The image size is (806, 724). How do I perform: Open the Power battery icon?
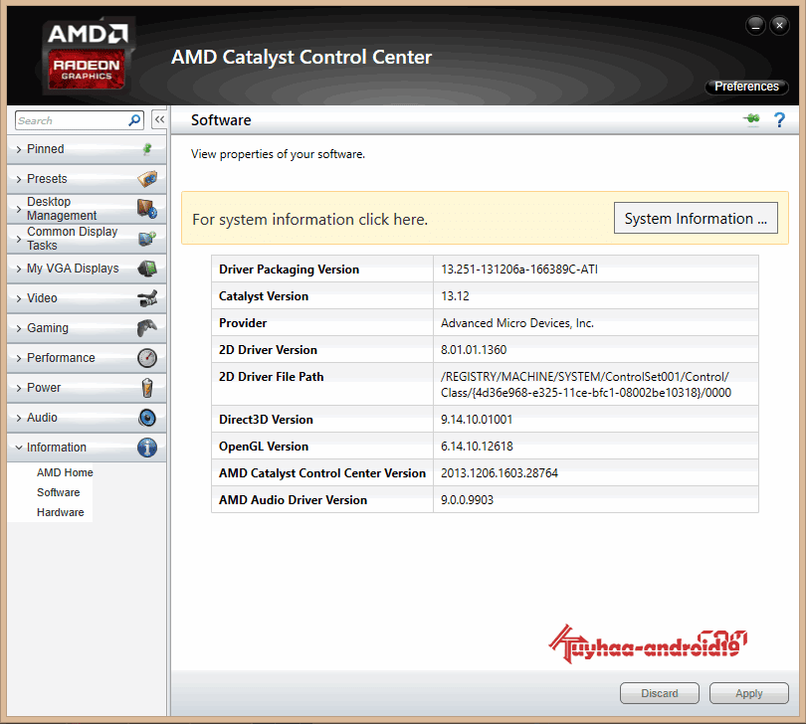[x=147, y=387]
